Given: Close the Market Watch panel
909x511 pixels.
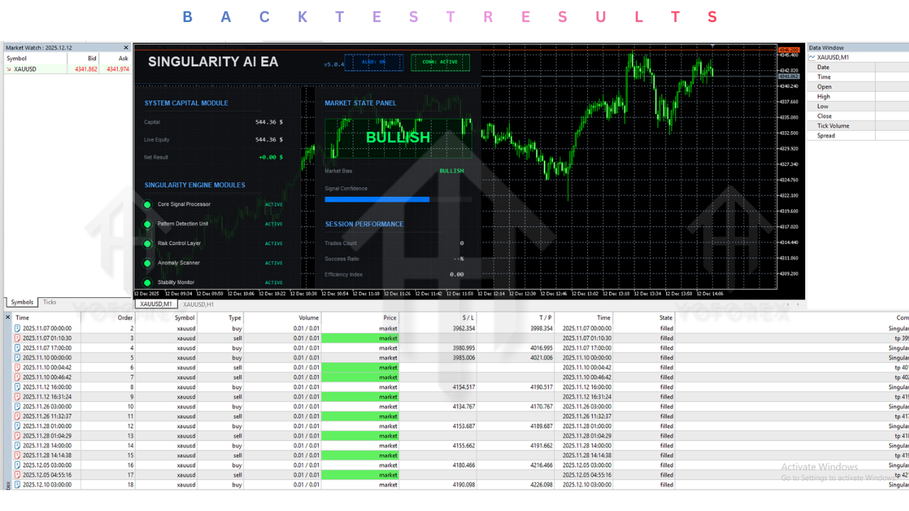Looking at the screenshot, I should [x=126, y=48].
